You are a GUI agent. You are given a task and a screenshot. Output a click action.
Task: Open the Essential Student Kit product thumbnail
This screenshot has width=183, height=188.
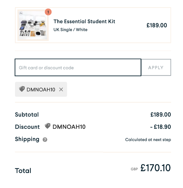(33, 26)
